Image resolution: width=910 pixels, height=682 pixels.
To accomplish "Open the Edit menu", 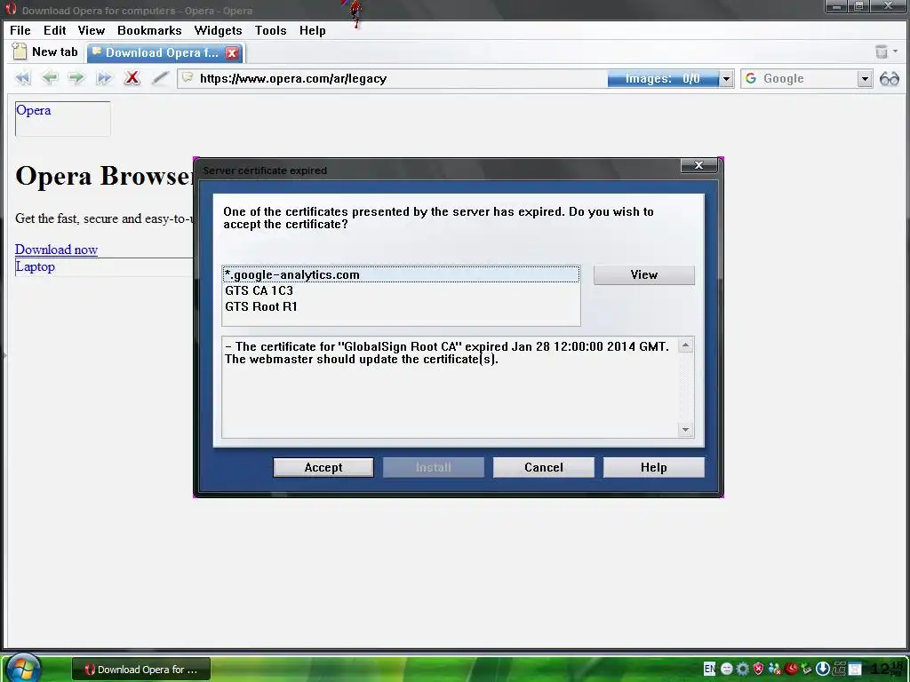I will click(54, 30).
